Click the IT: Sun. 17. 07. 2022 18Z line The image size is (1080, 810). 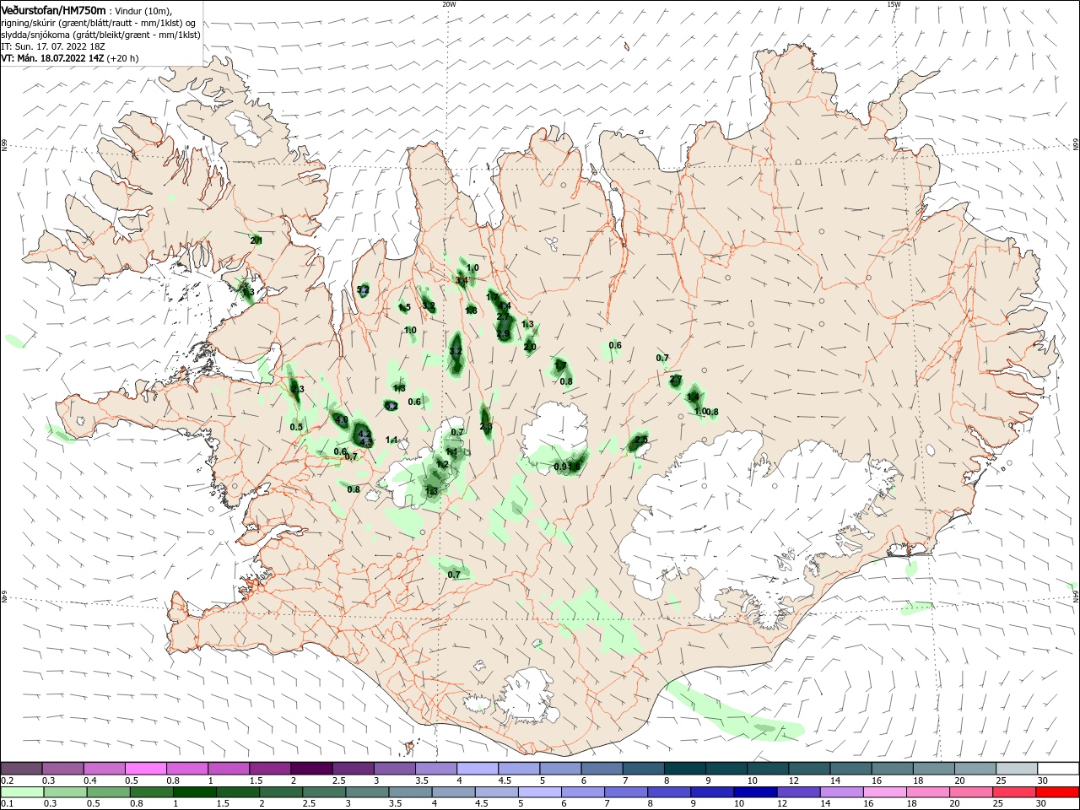pos(55,46)
